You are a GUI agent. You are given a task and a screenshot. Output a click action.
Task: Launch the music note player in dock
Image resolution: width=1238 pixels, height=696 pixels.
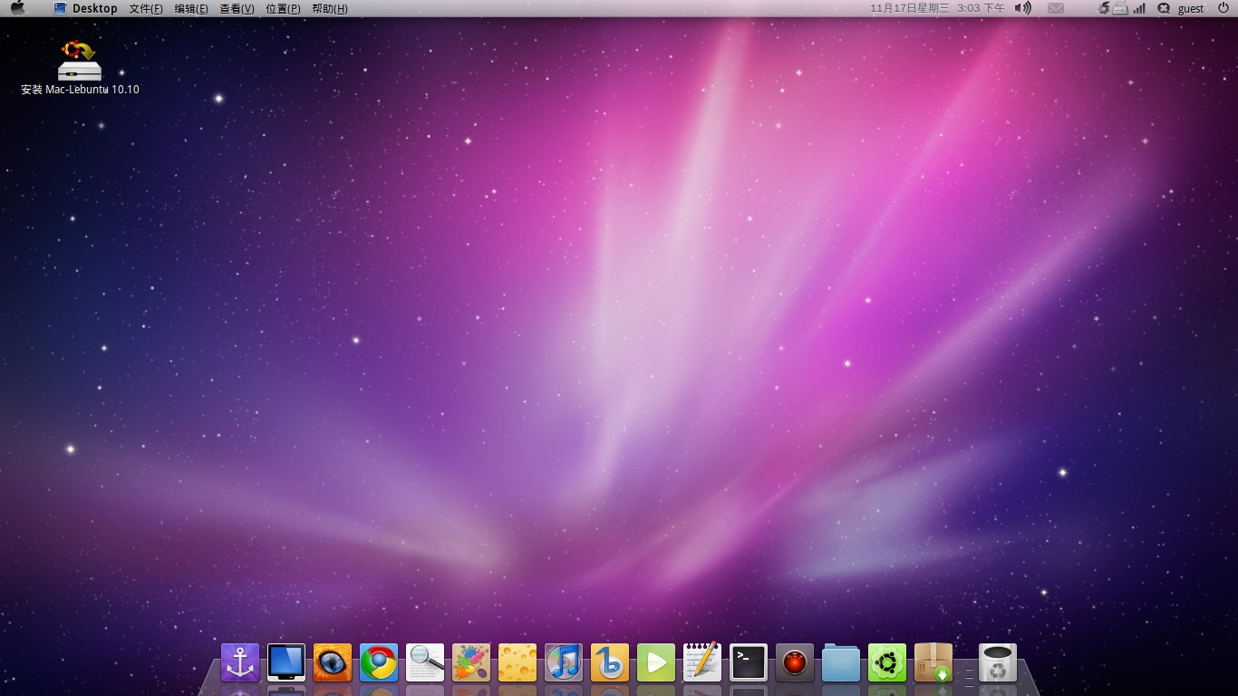(x=564, y=662)
